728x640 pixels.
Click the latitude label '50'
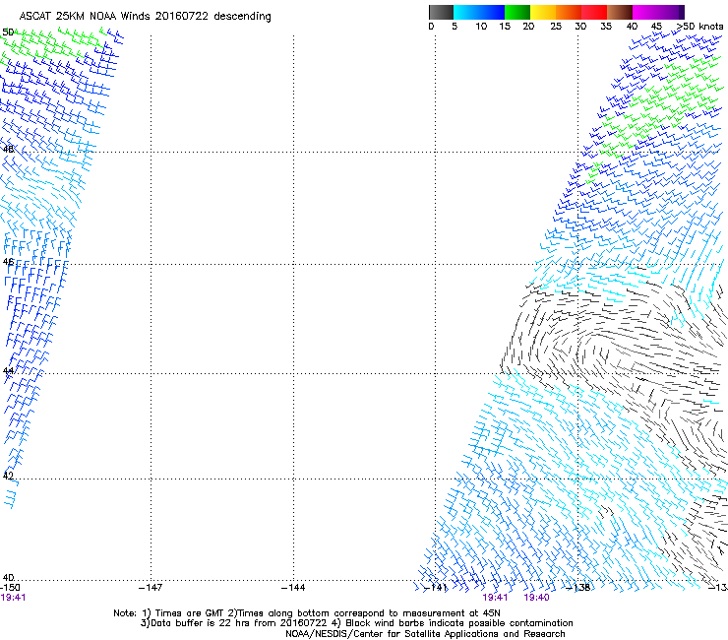coord(8,32)
